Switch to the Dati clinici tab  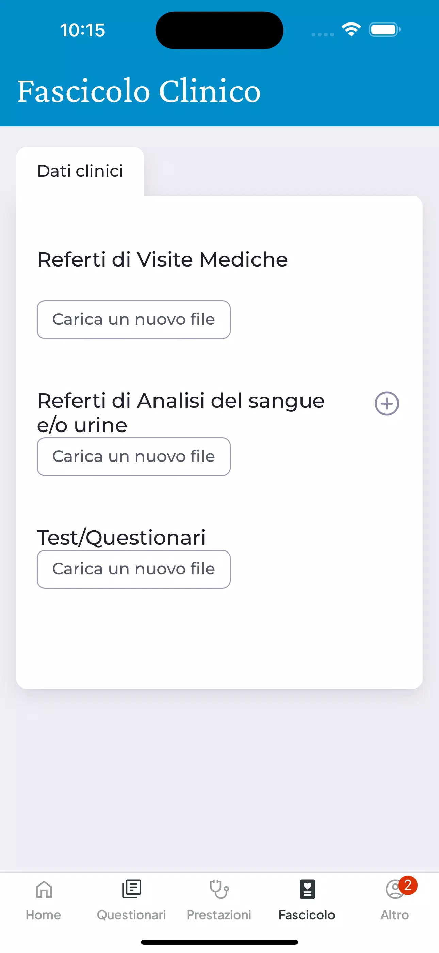(x=80, y=171)
